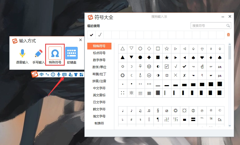The image size is (240, 145).
Task: Switch to 日文字符 category
Action: pos(99,102)
